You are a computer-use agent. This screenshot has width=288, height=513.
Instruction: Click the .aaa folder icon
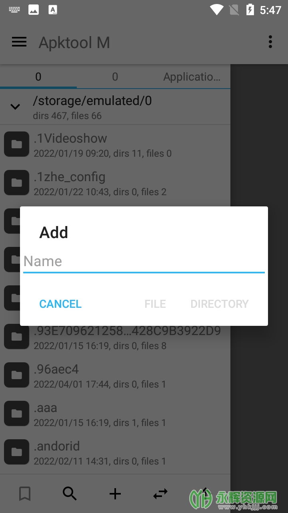tap(16, 413)
